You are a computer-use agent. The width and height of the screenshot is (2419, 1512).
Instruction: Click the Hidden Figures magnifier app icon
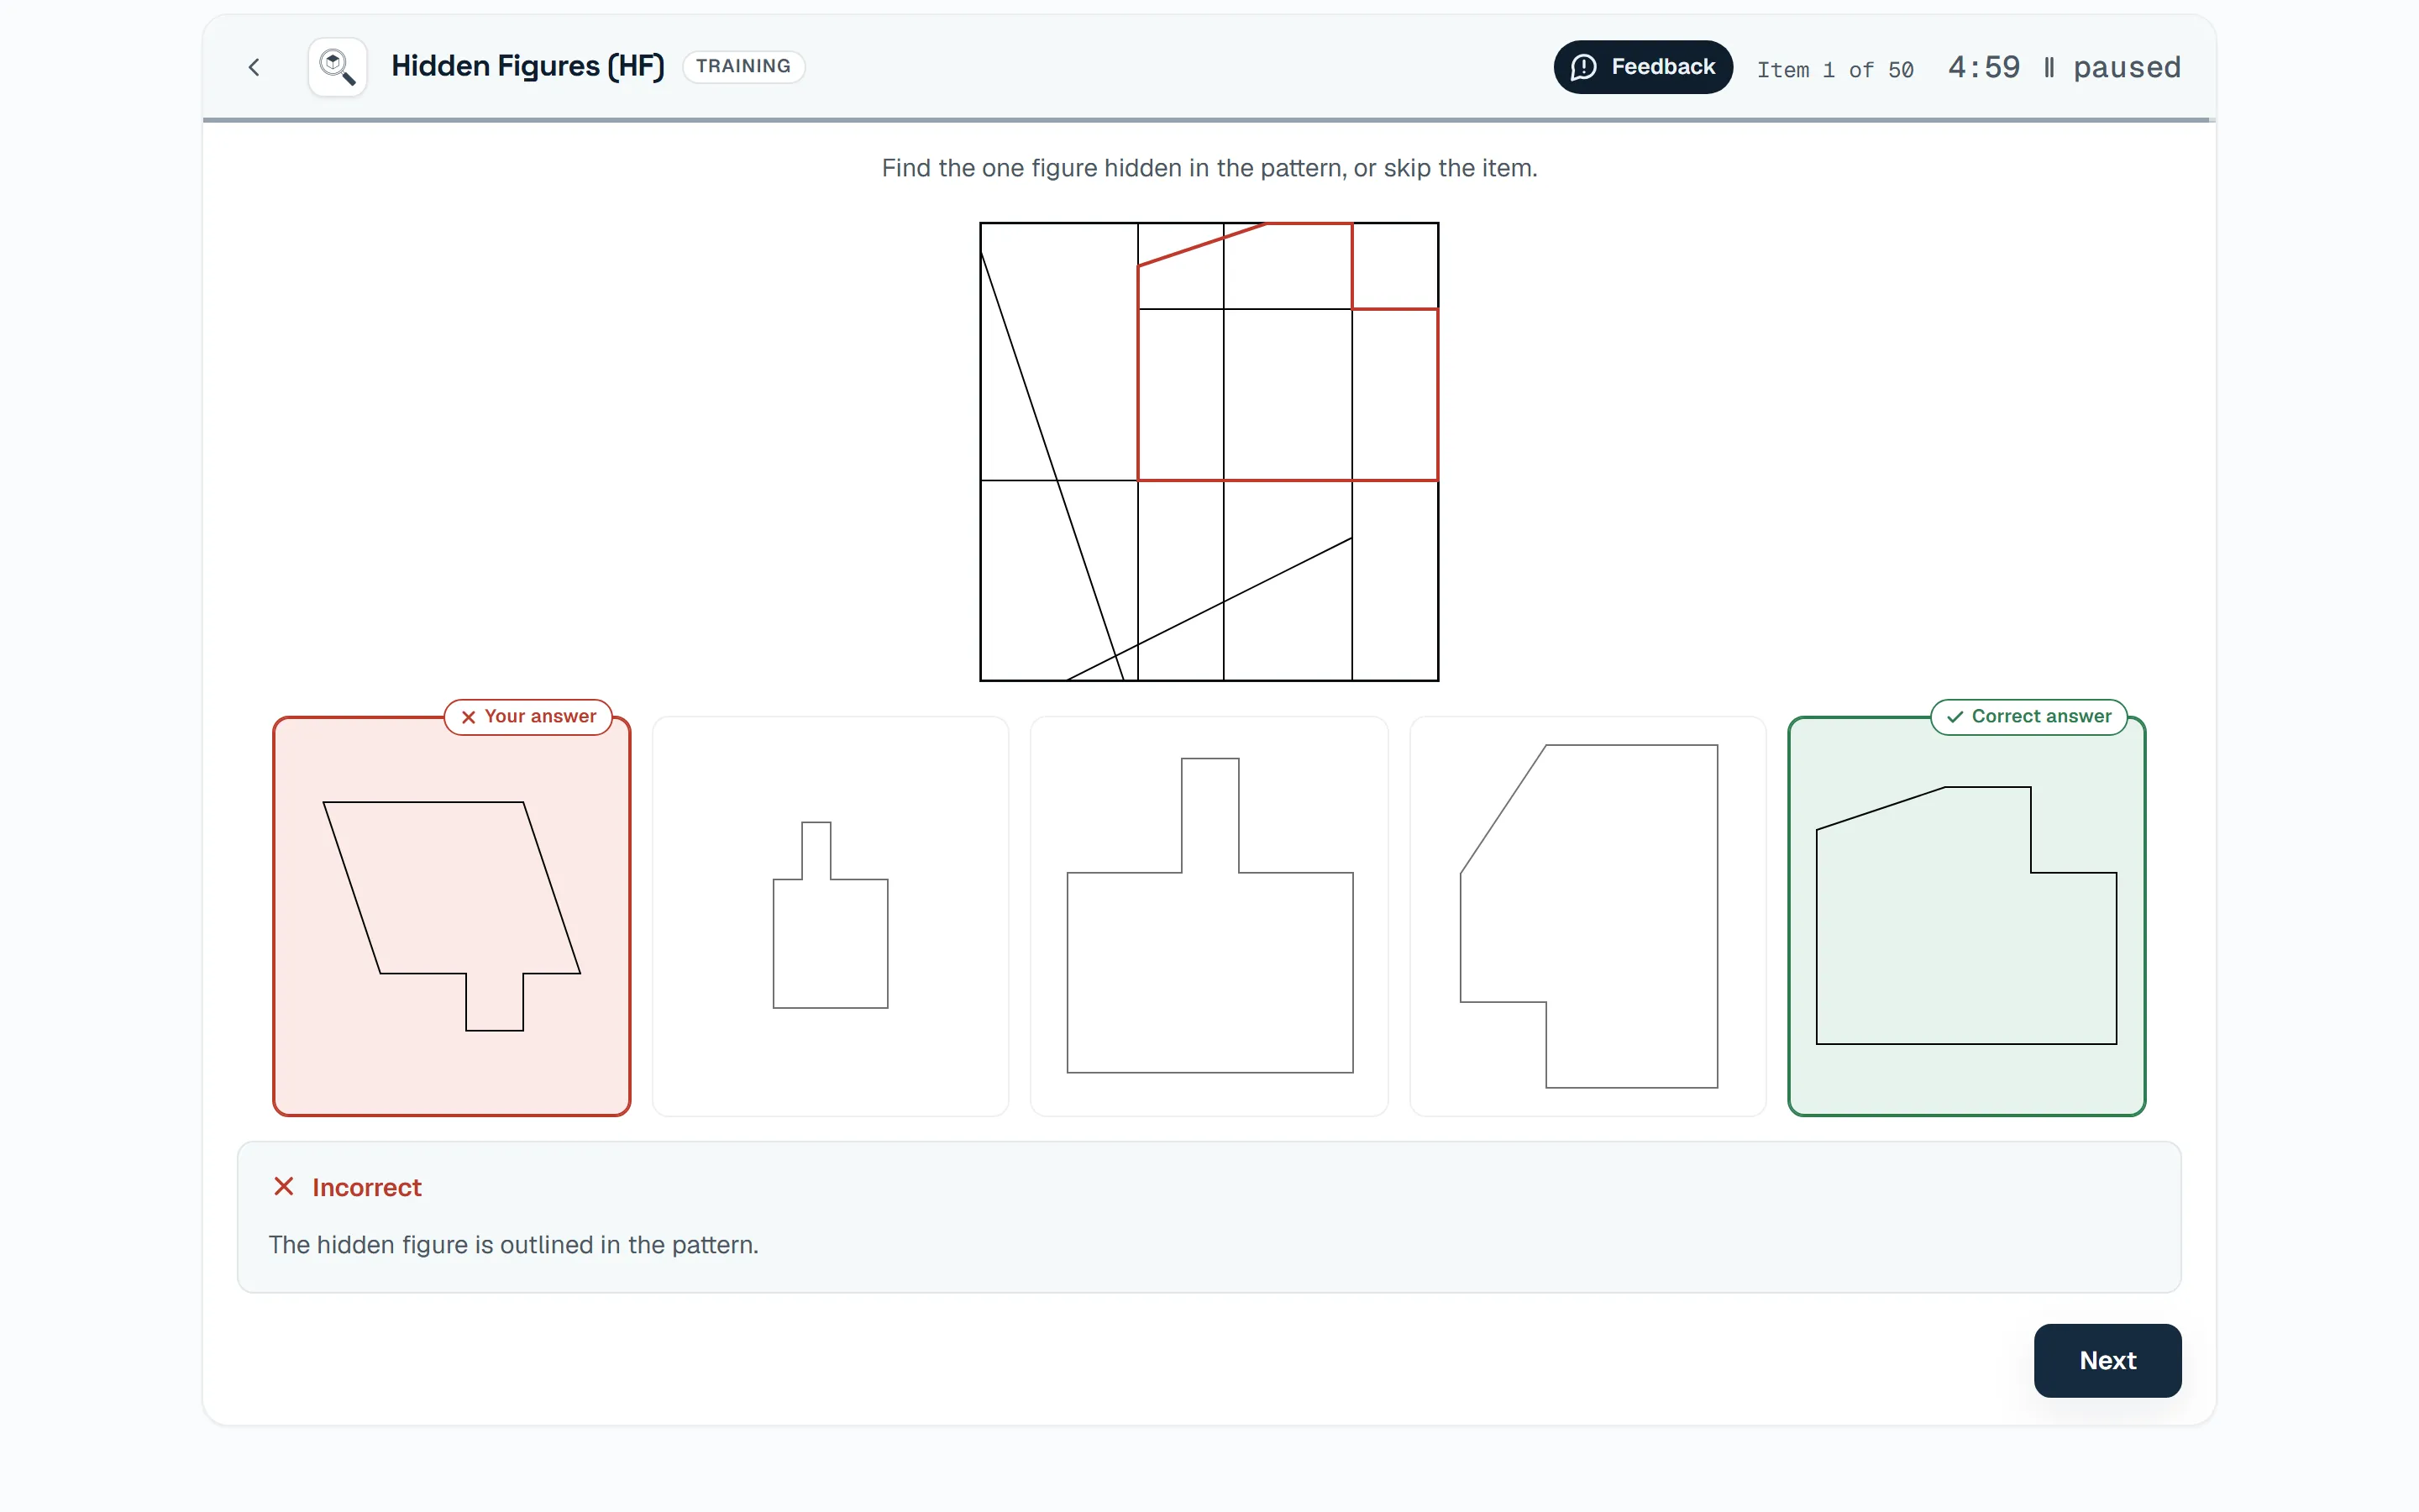[x=337, y=67]
